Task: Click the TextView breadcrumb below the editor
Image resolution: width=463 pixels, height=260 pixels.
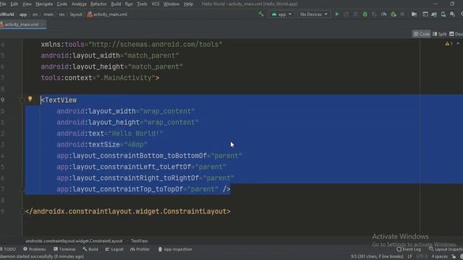Action: pyautogui.click(x=140, y=241)
